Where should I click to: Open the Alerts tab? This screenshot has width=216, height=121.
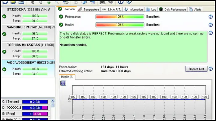195,10
